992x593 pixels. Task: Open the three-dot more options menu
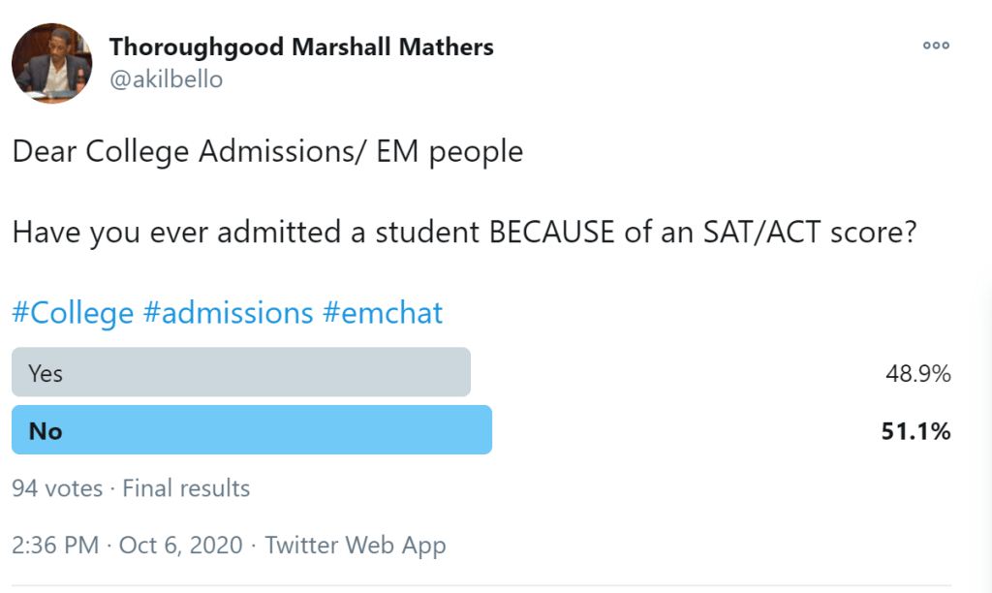936,46
